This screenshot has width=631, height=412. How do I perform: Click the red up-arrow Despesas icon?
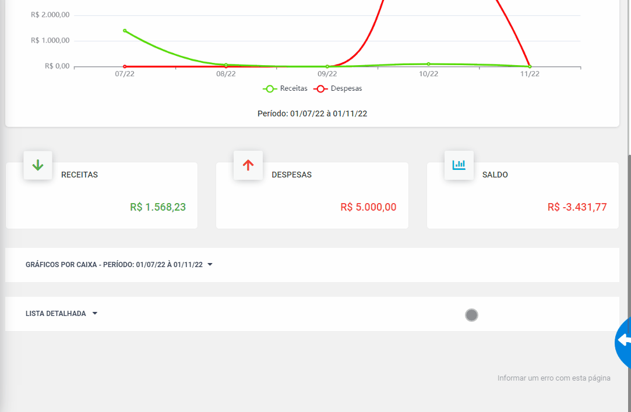[x=248, y=165]
